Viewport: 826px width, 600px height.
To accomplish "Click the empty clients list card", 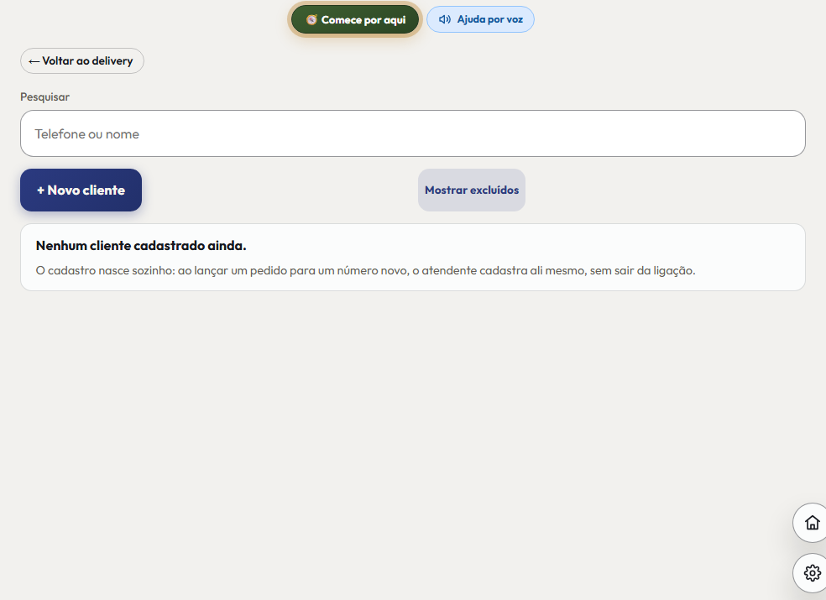I will pos(413,257).
